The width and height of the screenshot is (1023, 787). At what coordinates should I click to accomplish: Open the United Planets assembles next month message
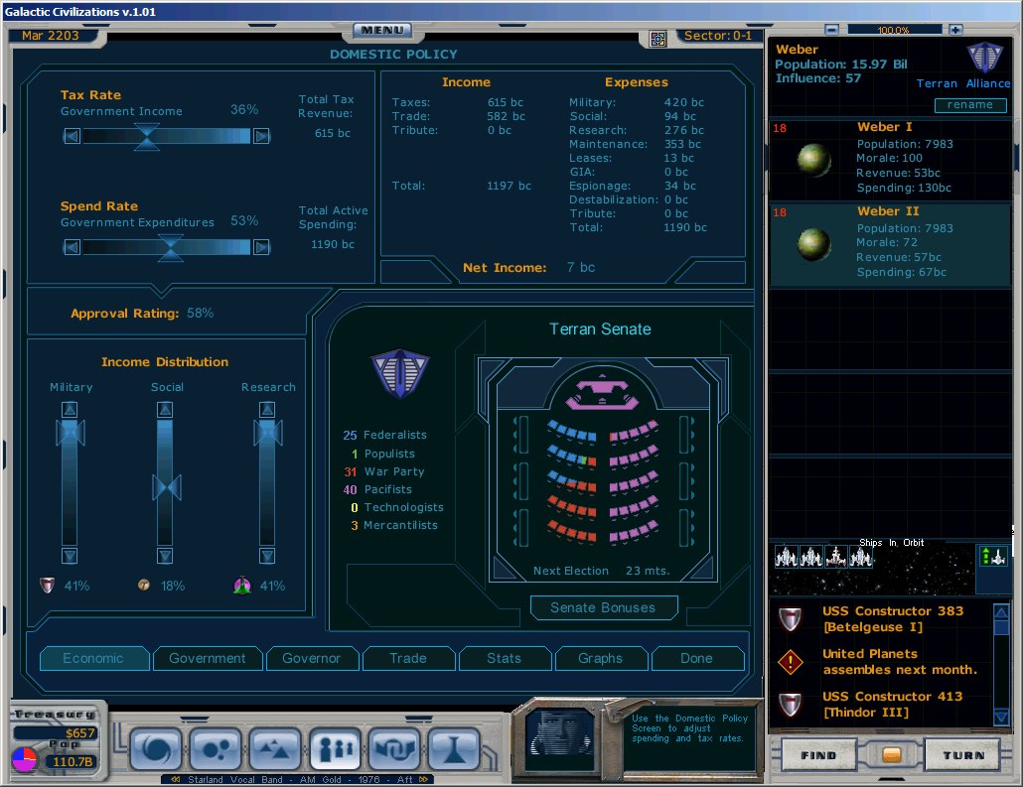[x=901, y=662]
